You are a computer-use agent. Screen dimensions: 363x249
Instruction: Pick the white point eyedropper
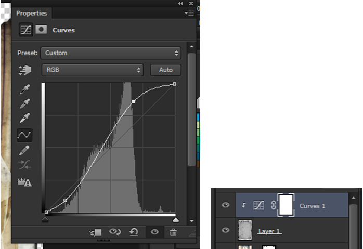[25, 118]
